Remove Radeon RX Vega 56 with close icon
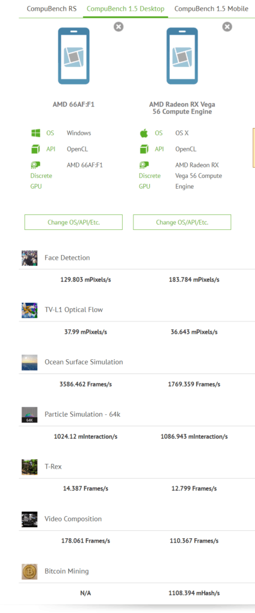The width and height of the screenshot is (255, 613). (227, 26)
